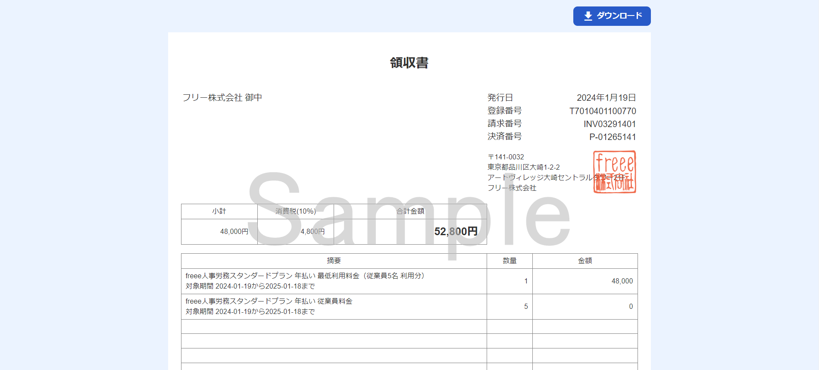The height and width of the screenshot is (370, 819).
Task: Click the 摘要 table header
Action: (334, 261)
